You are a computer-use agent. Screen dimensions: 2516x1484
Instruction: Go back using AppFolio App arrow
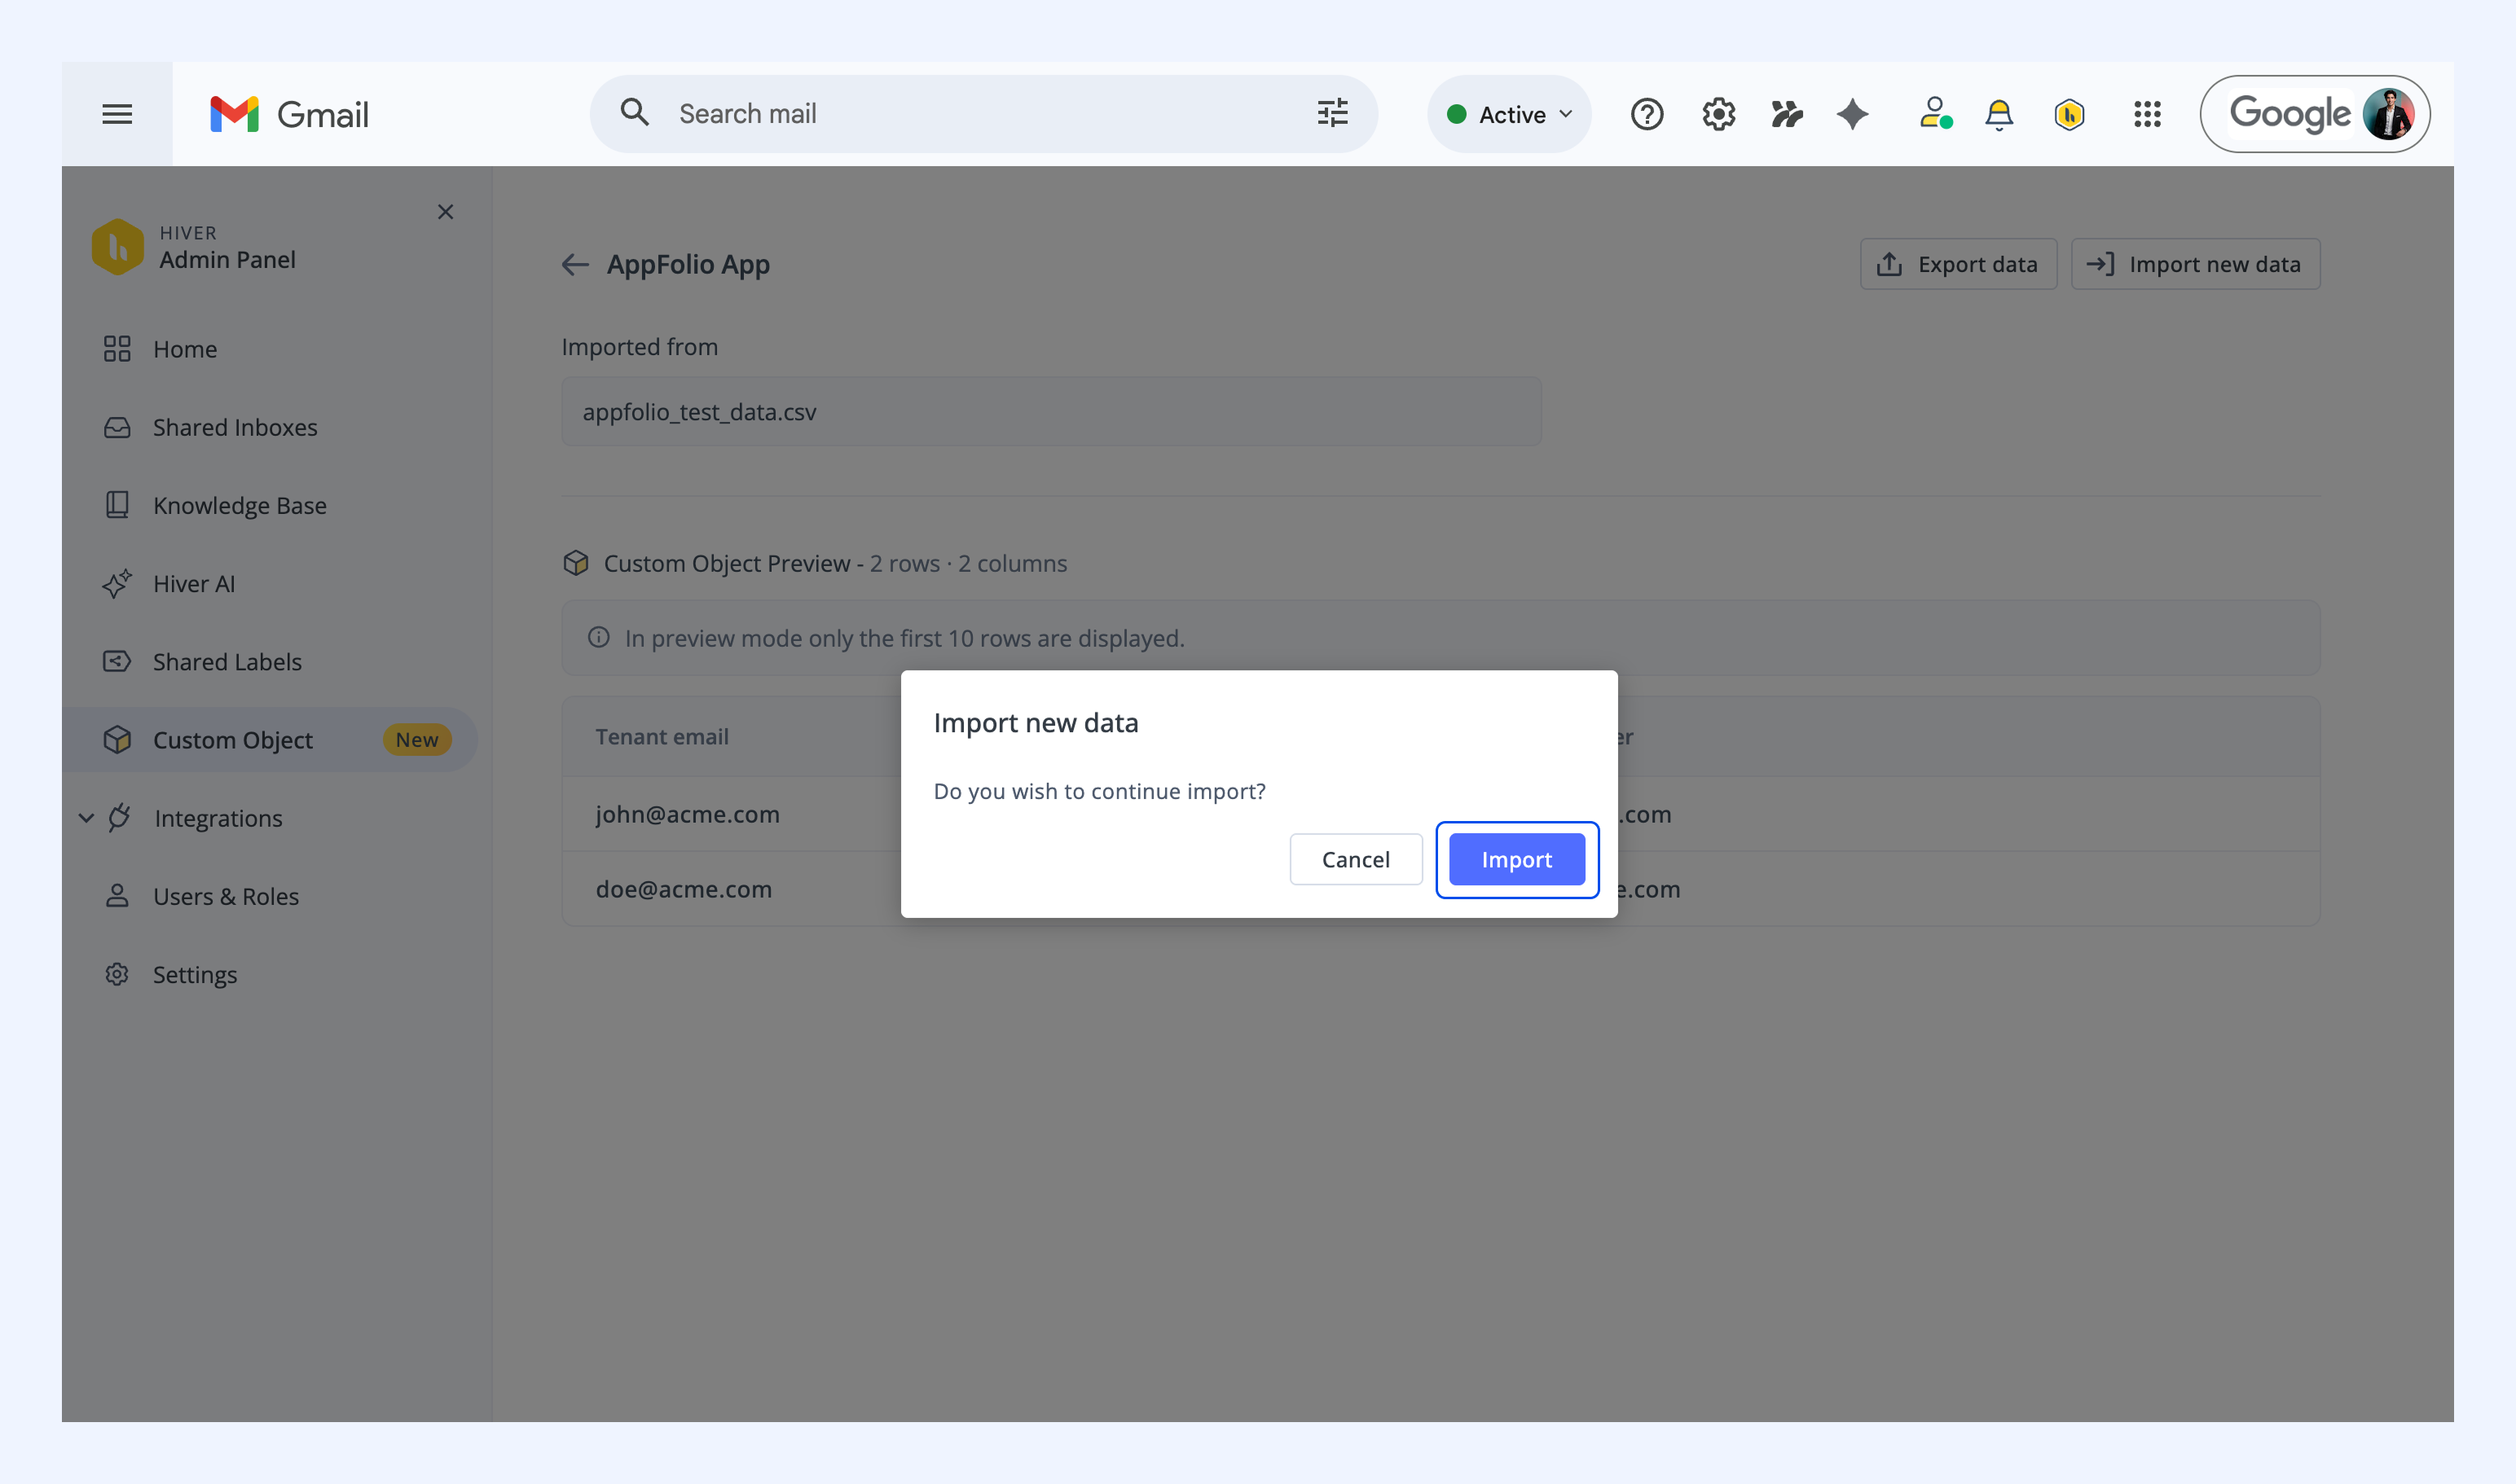tap(575, 264)
